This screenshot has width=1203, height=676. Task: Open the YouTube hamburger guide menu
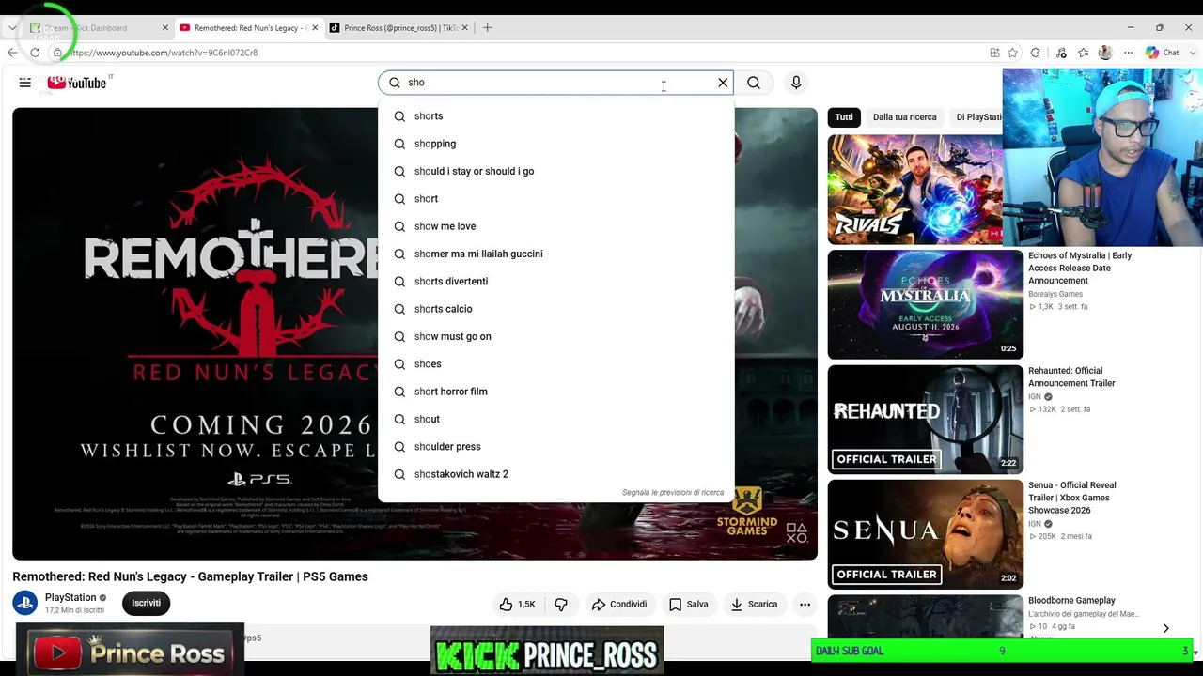pos(25,83)
